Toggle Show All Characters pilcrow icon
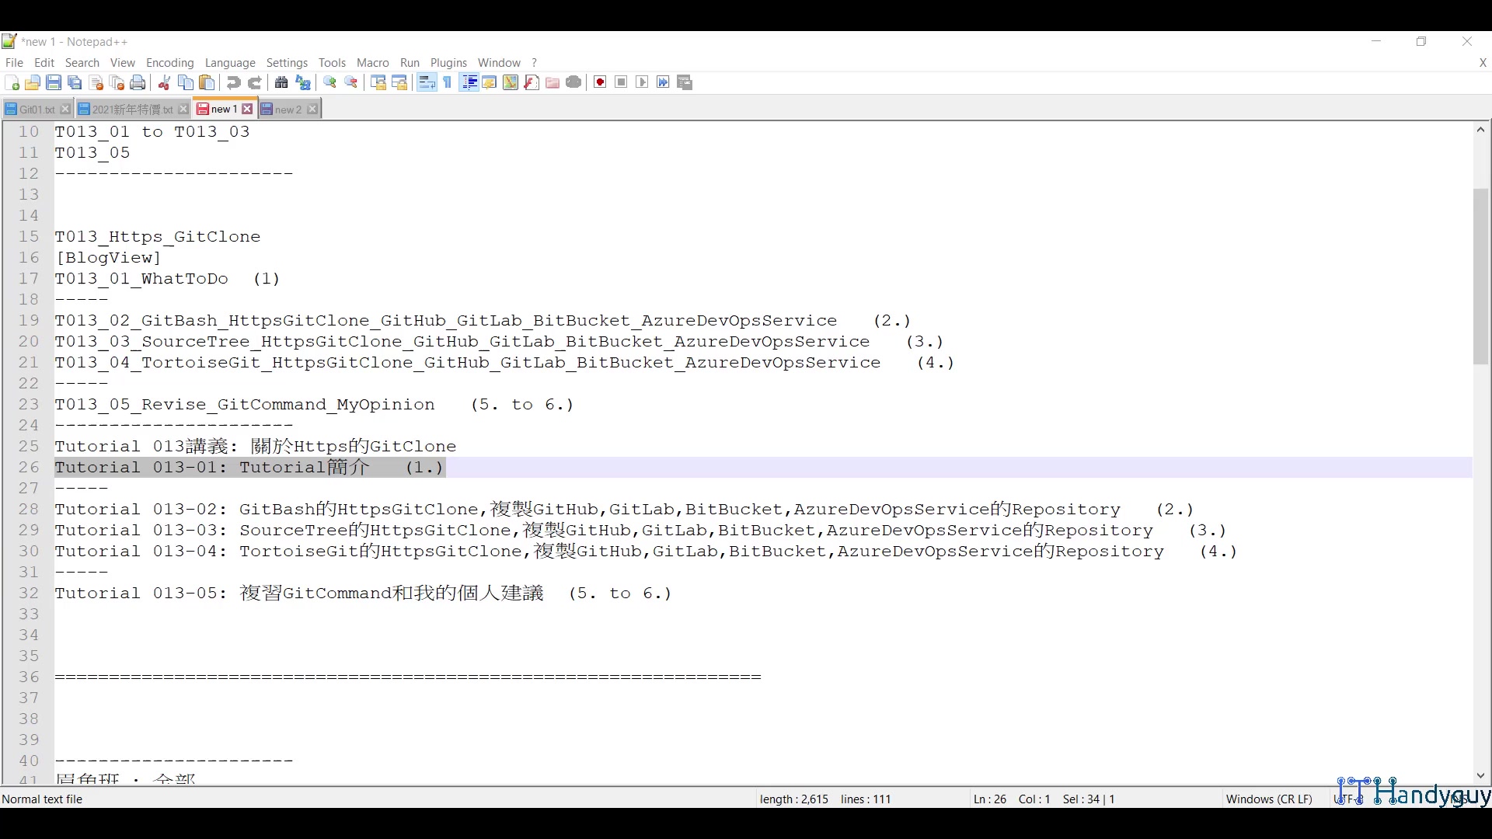Image resolution: width=1492 pixels, height=839 pixels. (x=448, y=83)
